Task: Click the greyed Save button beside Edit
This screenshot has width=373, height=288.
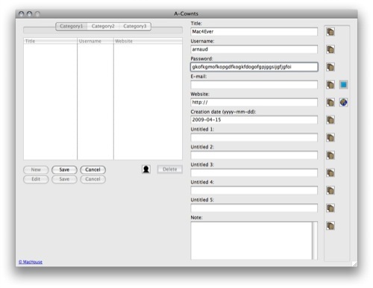Action: pyautogui.click(x=64, y=179)
